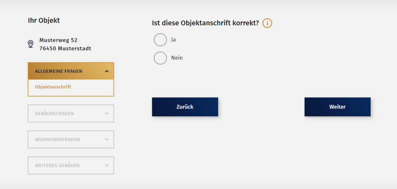Viewport: 397px width, 189px height.
Task: Click the 76450 Musterstadt postal line
Action: (65, 48)
